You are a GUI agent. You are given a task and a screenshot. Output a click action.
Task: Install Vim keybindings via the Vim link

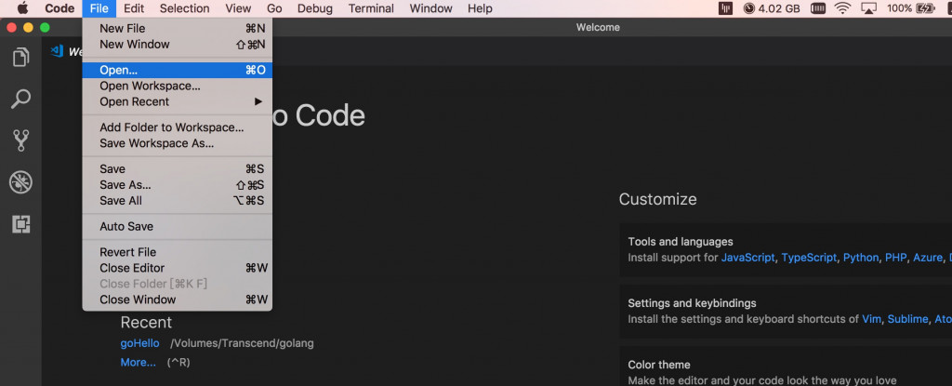(872, 319)
